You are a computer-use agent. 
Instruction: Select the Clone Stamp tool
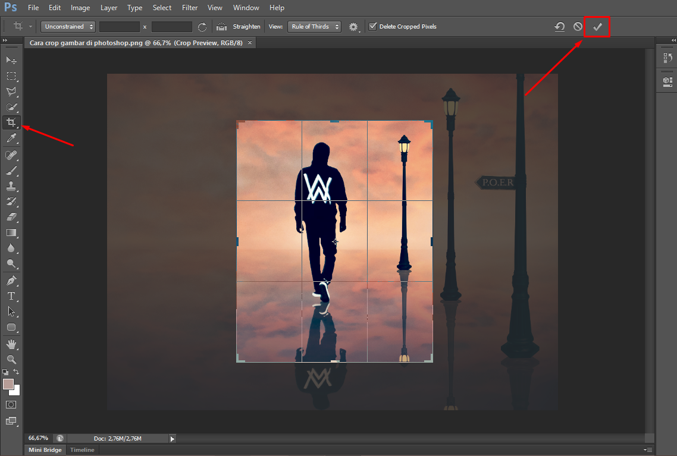[11, 186]
